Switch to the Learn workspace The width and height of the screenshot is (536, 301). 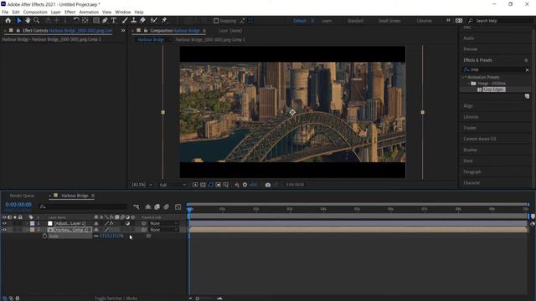327,21
